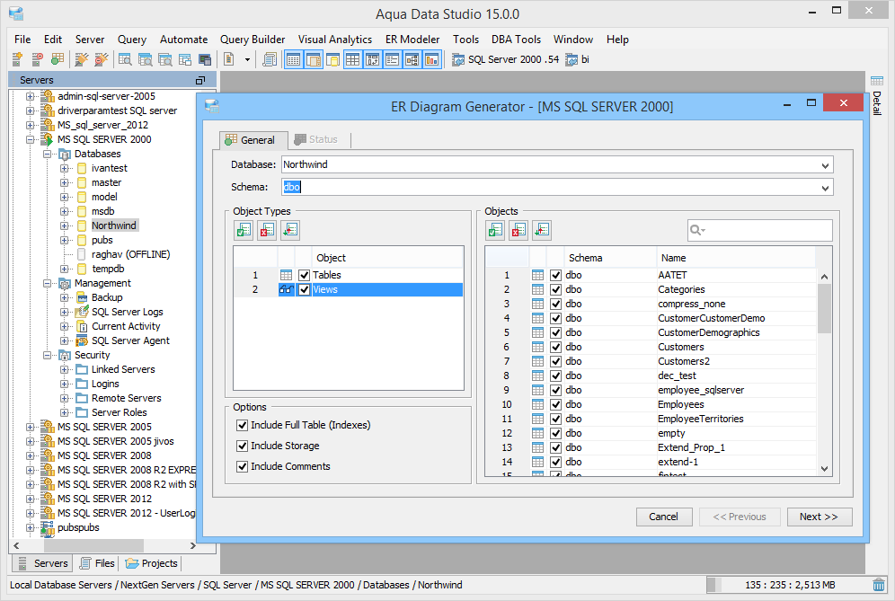Select the Logins item under Security
The image size is (895, 601).
click(106, 384)
